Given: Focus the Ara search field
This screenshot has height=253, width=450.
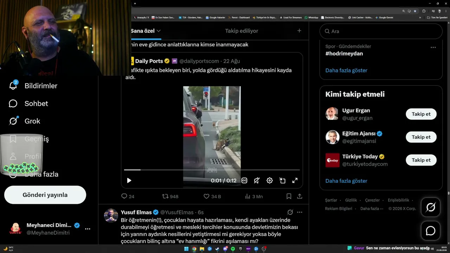Looking at the screenshot, I should point(381,31).
